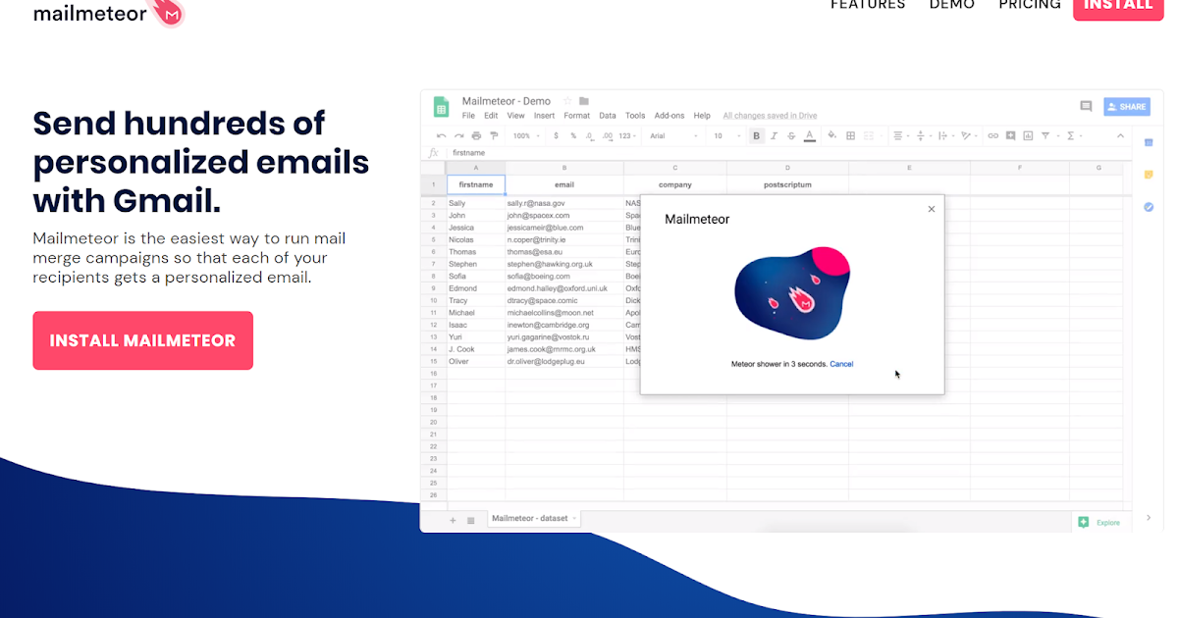The image size is (1178, 618).
Task: Click the redo icon in Sheets toolbar
Action: pyautogui.click(x=459, y=135)
